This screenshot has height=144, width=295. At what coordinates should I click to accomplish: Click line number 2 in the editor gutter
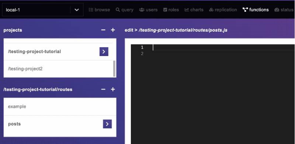point(142,54)
